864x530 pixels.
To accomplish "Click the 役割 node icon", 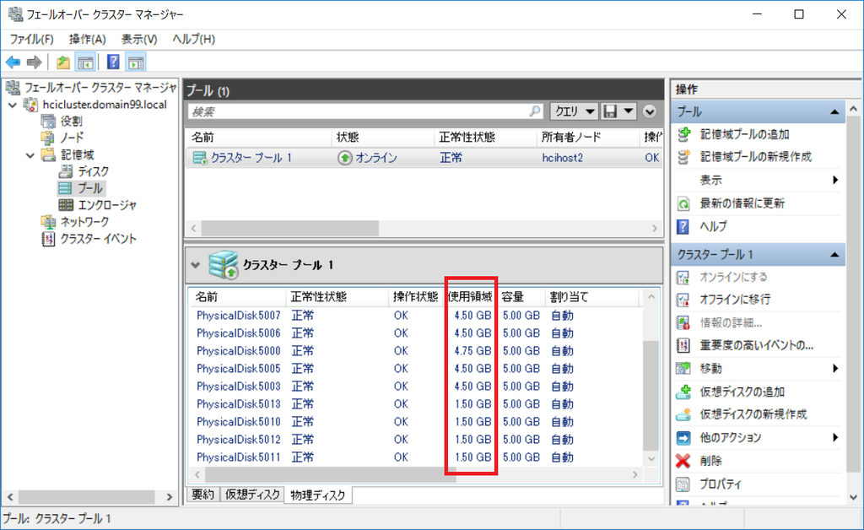I will (x=48, y=122).
